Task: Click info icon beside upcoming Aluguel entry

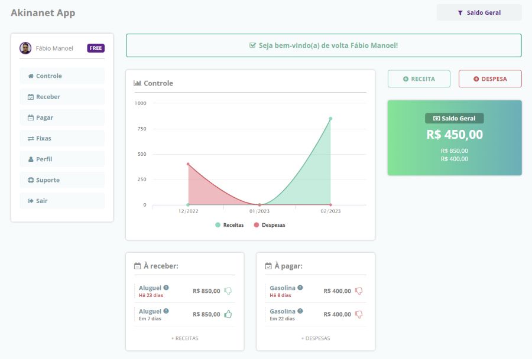Action: [166, 311]
